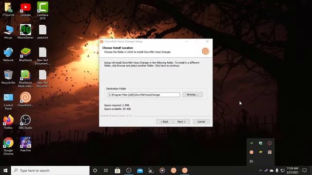Screen dimensions: 312x175
Task: Open network status from system tray
Action: click(x=282, y=171)
